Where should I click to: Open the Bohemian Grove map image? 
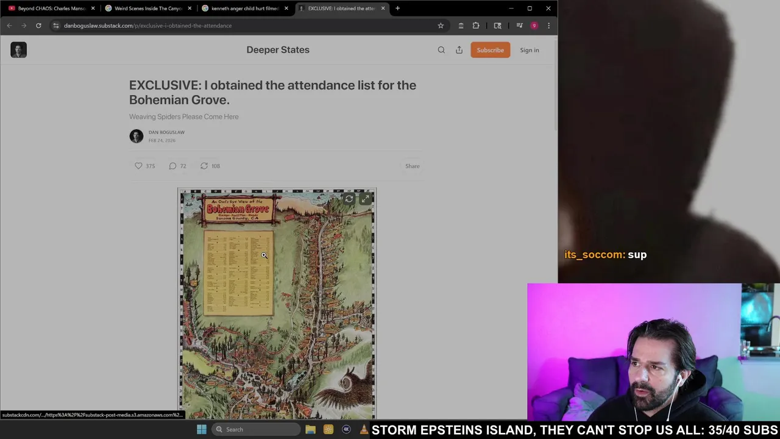(x=277, y=303)
